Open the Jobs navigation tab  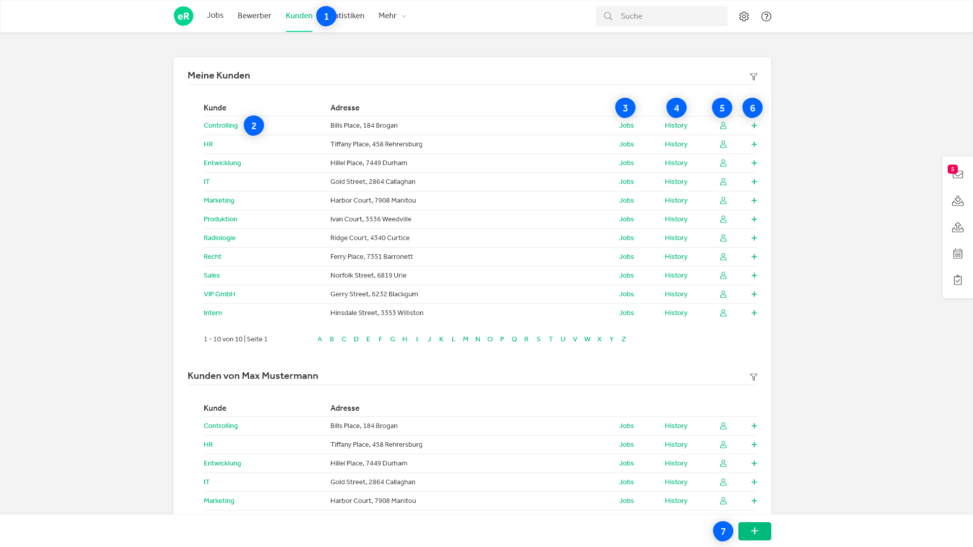click(215, 15)
